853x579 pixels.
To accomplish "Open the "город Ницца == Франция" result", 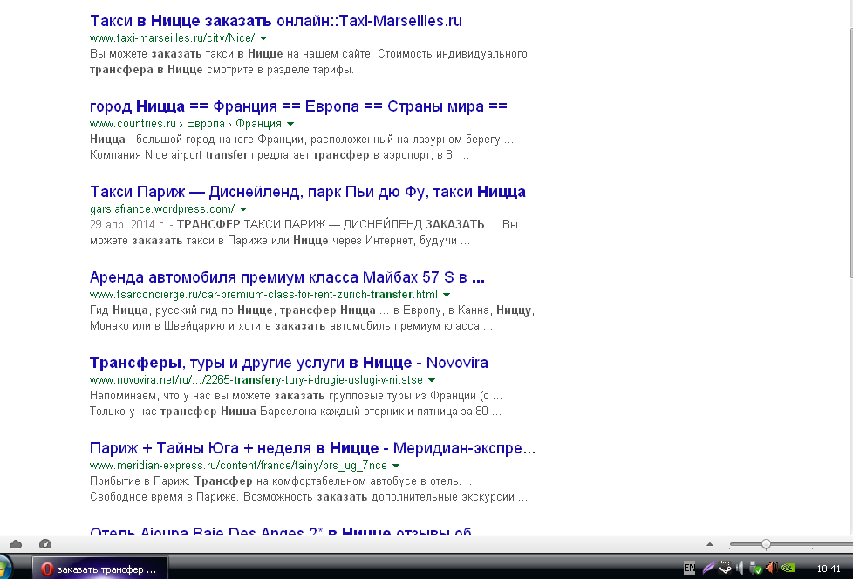I will click(x=298, y=106).
